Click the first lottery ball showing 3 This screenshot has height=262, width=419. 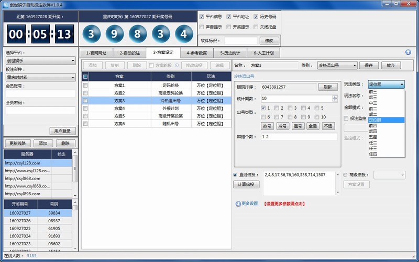coord(91,34)
